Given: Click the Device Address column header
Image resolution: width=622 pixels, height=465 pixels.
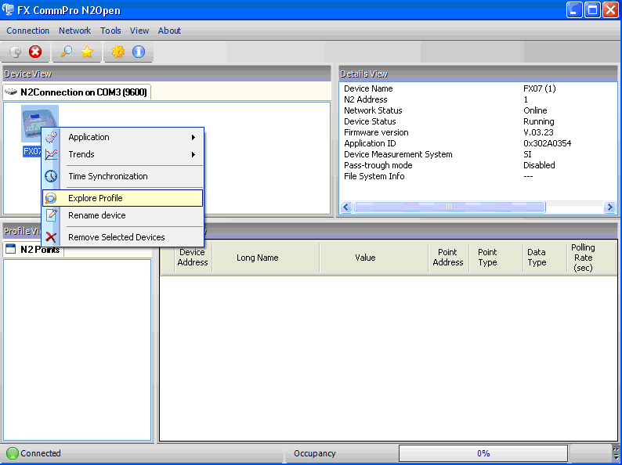Looking at the screenshot, I should click(x=193, y=258).
